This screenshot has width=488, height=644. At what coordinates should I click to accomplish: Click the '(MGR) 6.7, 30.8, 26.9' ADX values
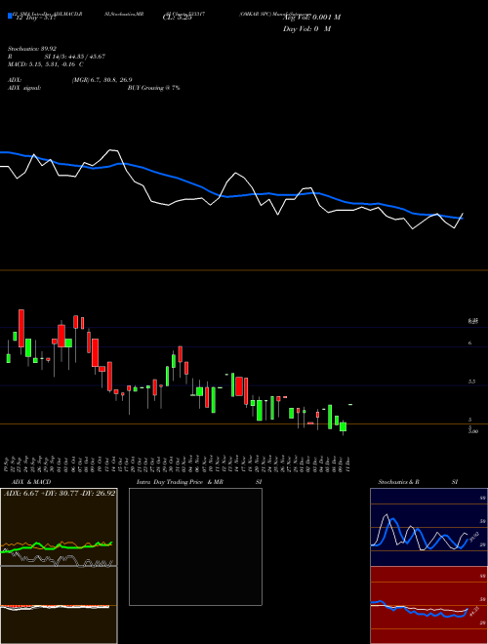click(102, 80)
